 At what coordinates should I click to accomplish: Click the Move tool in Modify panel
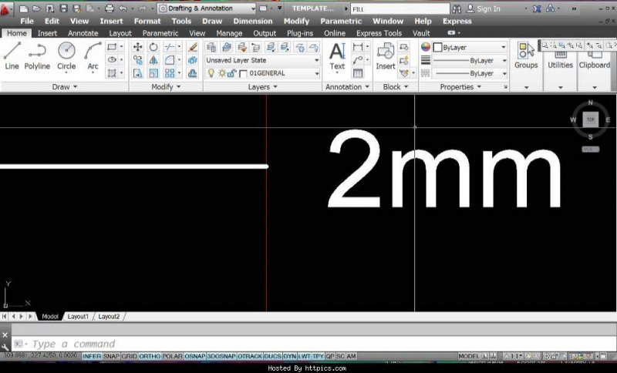coord(138,47)
